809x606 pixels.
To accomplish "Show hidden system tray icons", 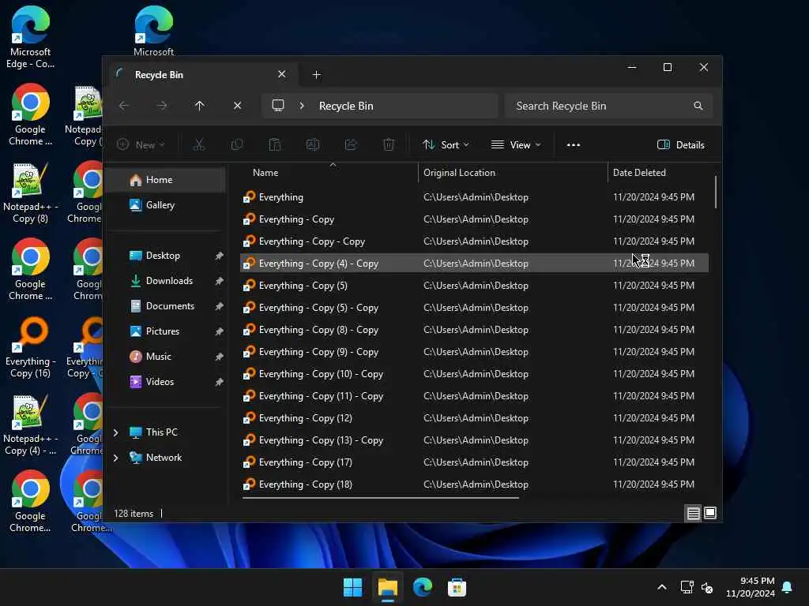I will [x=662, y=587].
